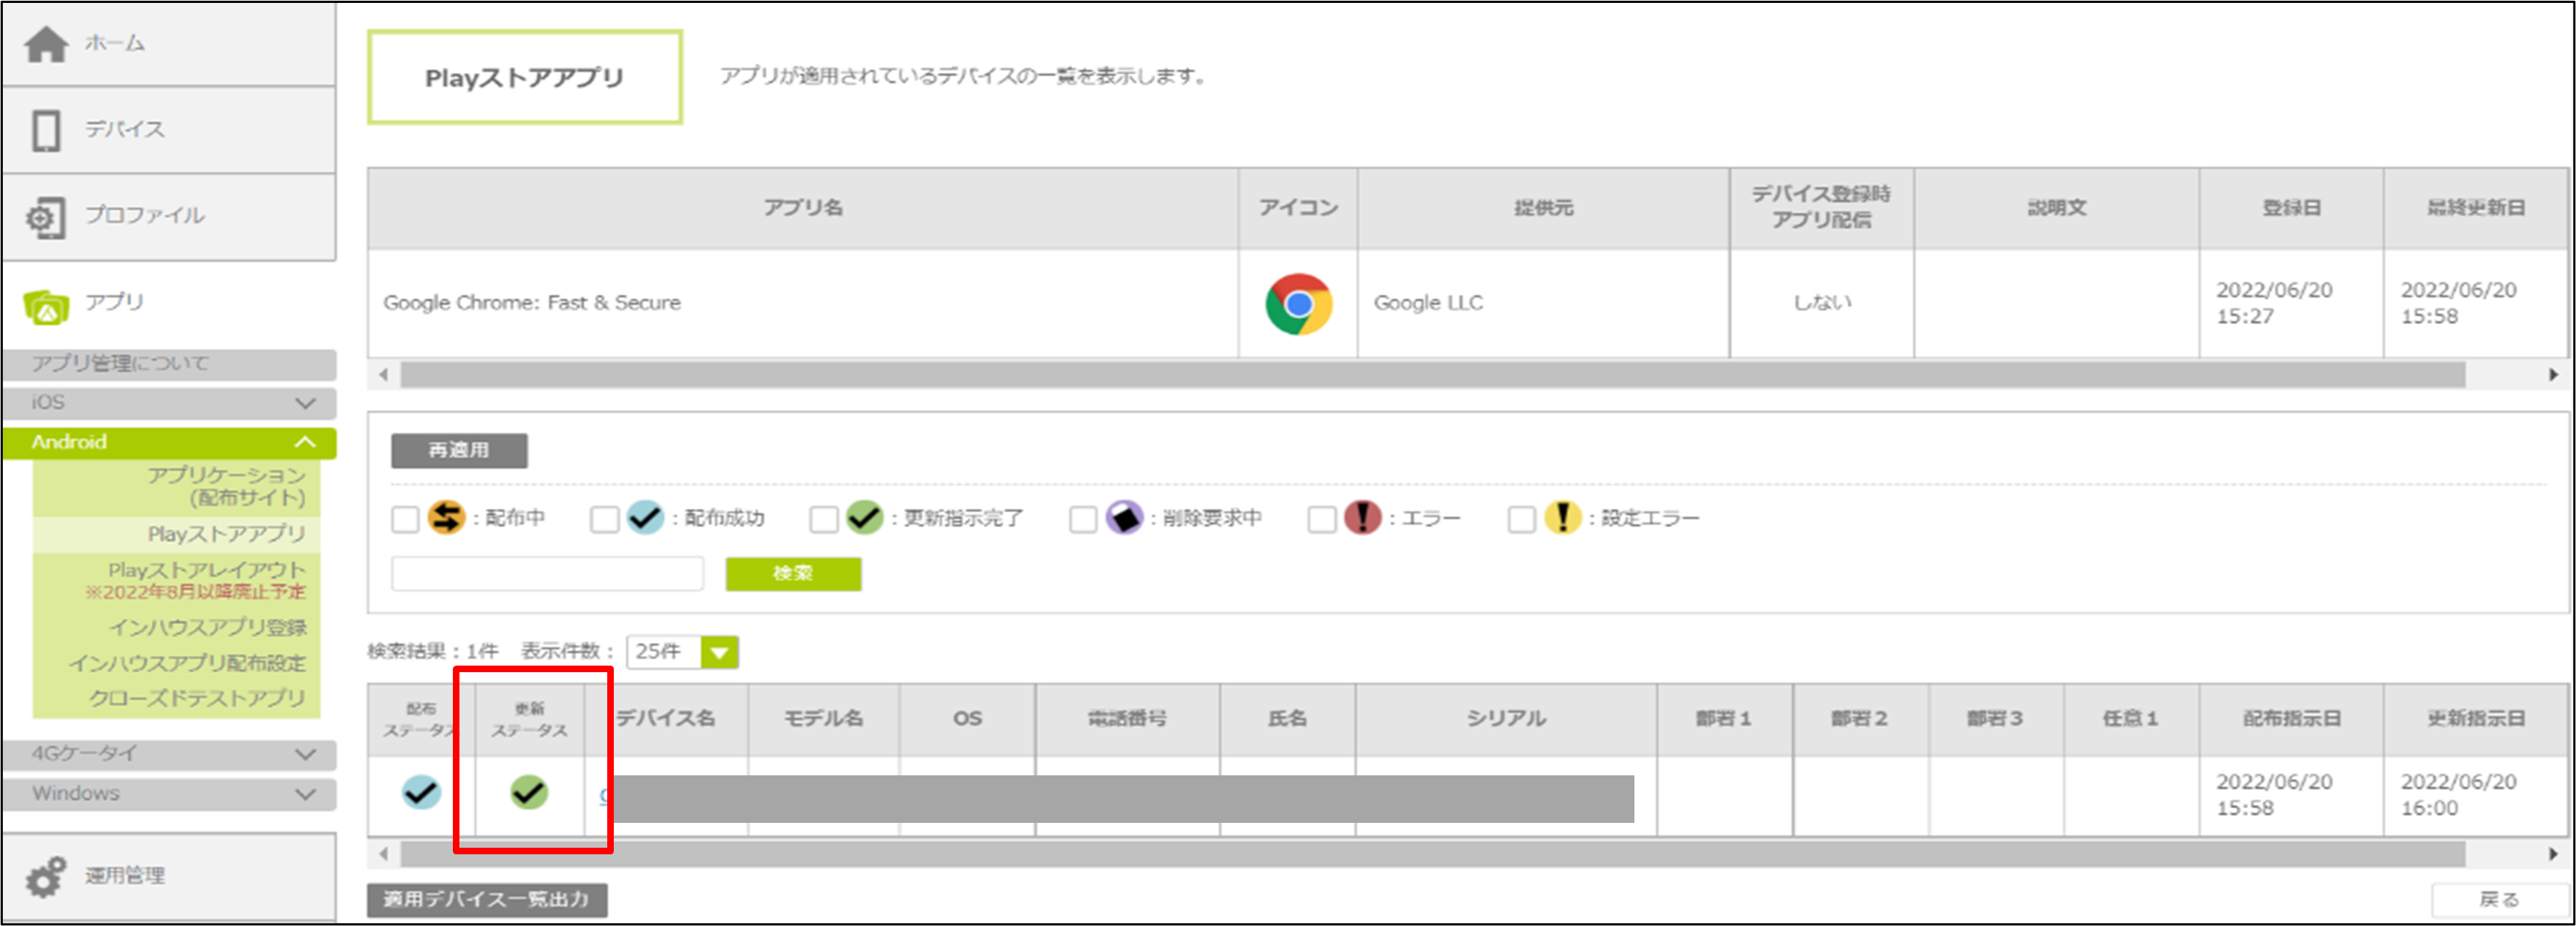Open the 運用管理 gears icon
Viewport: 2576px width, 926px height.
pyautogui.click(x=46, y=877)
